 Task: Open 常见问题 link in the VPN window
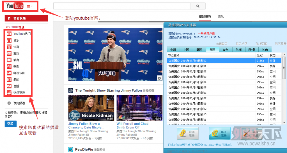click(x=242, y=44)
